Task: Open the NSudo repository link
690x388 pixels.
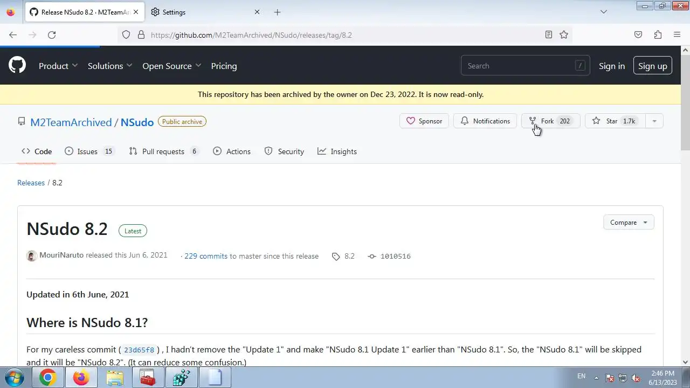Action: [x=137, y=122]
